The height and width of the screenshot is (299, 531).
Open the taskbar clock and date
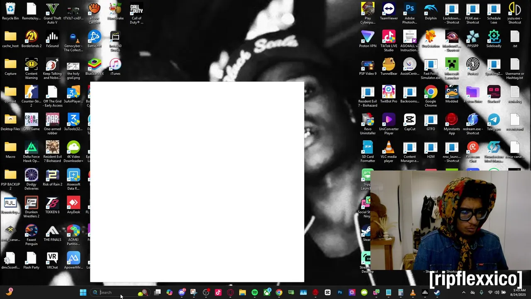(x=519, y=292)
